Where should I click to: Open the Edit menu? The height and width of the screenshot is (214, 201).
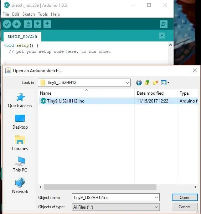(x=16, y=14)
